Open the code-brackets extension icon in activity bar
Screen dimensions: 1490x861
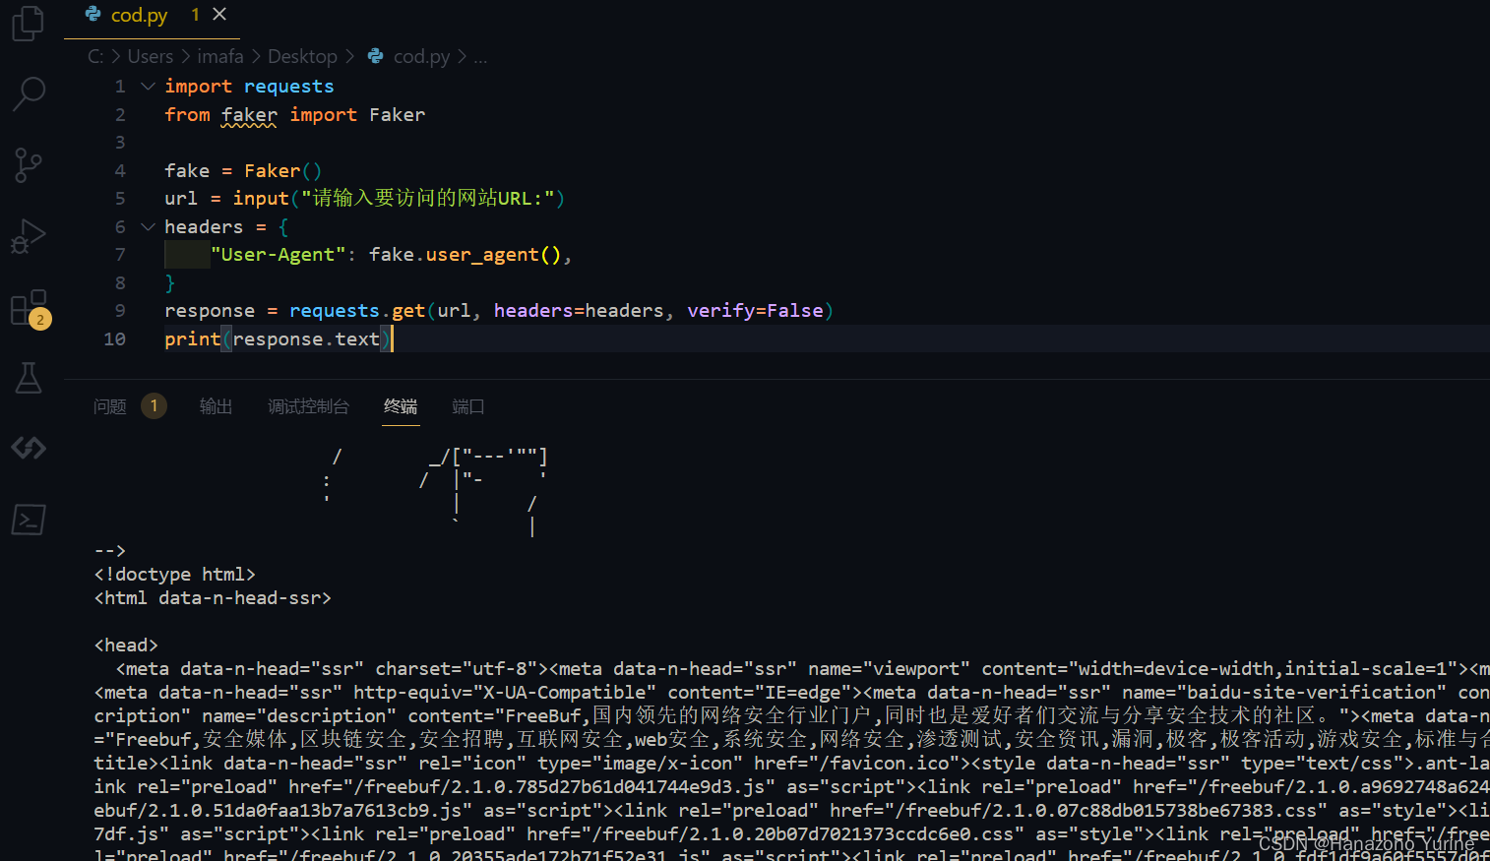29,448
